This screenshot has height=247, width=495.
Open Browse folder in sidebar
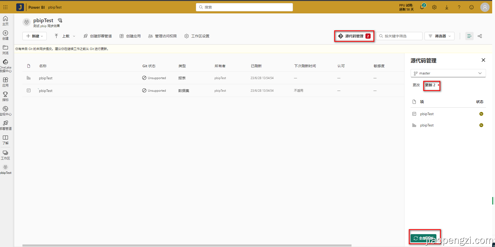5,49
